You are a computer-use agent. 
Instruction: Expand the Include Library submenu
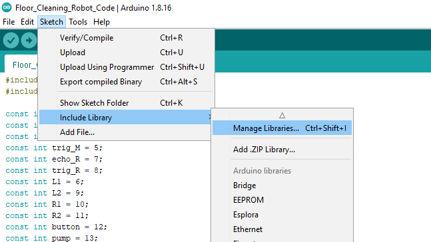pos(126,118)
